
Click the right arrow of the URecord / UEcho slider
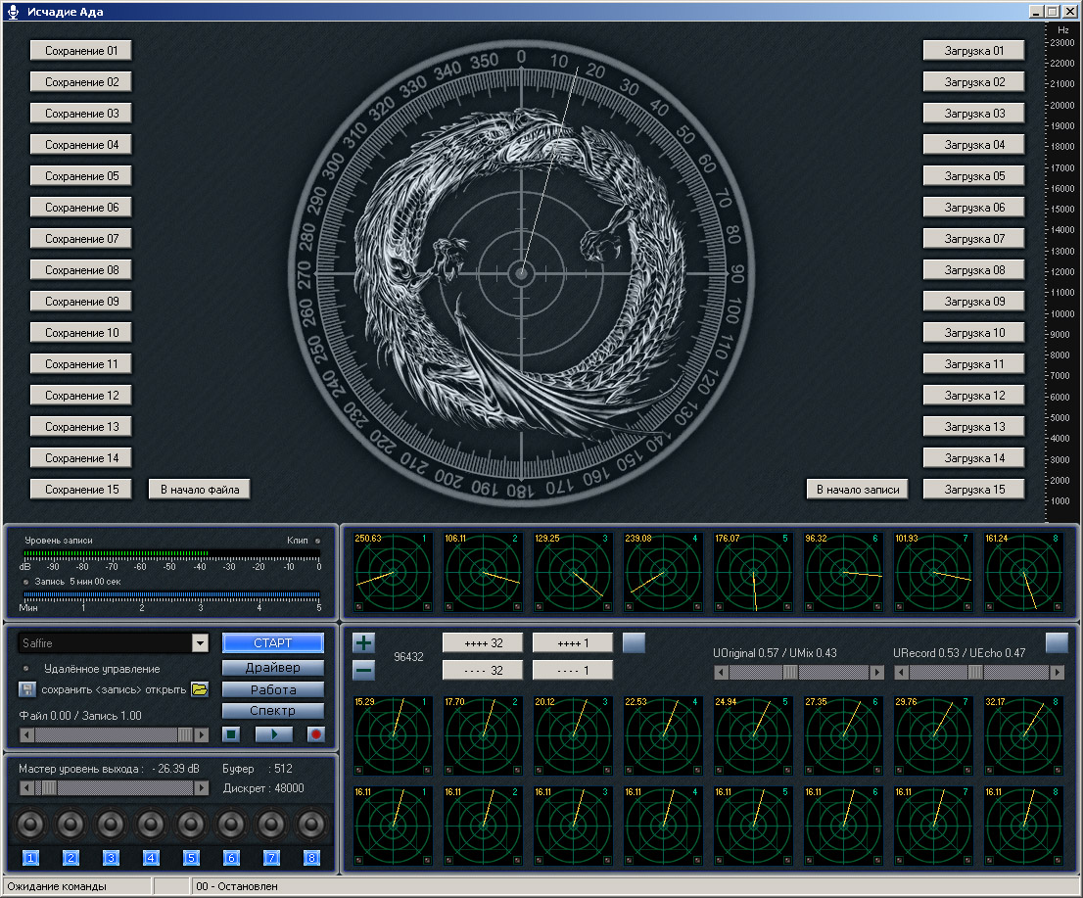[x=1058, y=672]
